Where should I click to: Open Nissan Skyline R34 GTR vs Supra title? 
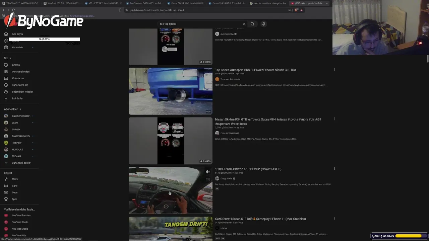pyautogui.click(x=268, y=122)
